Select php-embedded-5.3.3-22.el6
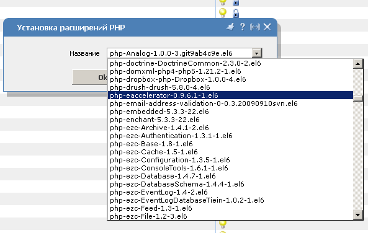368x233 pixels. click(230, 112)
